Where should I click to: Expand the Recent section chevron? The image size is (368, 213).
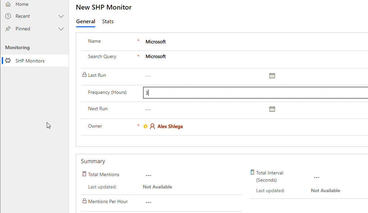coord(61,17)
